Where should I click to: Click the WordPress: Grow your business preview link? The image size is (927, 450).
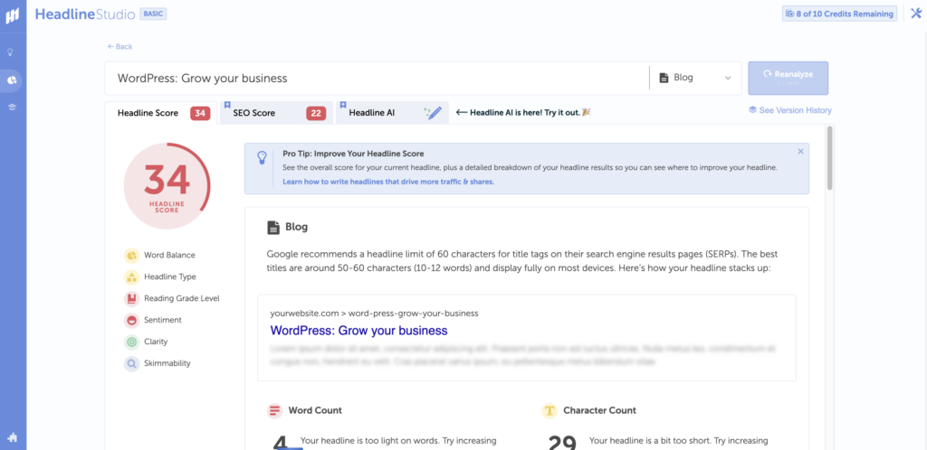[x=358, y=331]
